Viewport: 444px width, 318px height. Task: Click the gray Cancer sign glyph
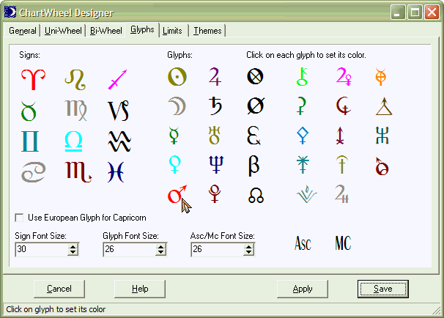tap(34, 171)
